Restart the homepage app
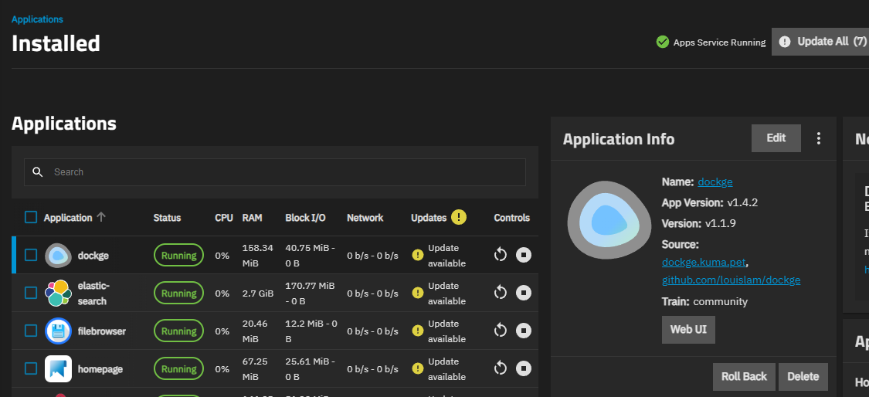Viewport: 869px width, 397px height. click(501, 368)
